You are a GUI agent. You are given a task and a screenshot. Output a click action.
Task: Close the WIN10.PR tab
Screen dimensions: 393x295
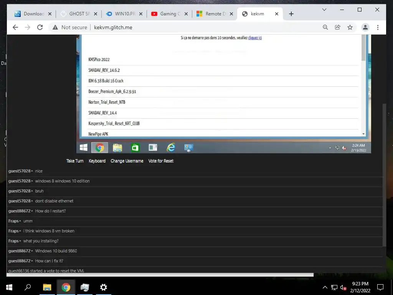pos(141,14)
